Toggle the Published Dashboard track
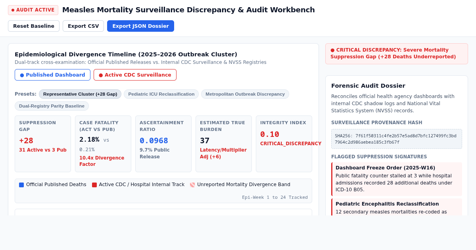Screen dimensions: 476x250 (52, 75)
